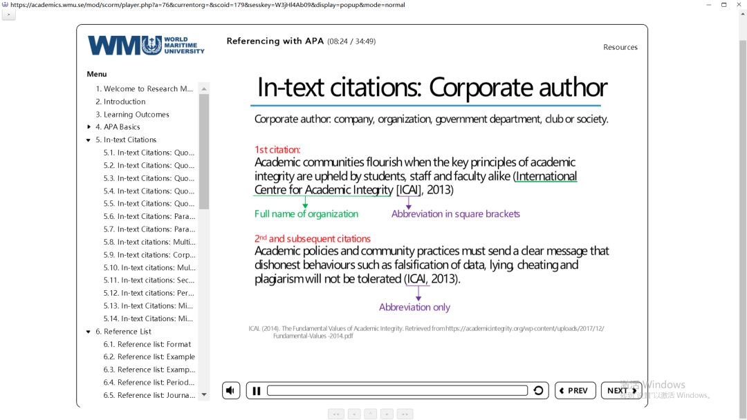This screenshot has width=747, height=420.
Task: Open 4. APA Basics menu entry
Action: click(118, 127)
